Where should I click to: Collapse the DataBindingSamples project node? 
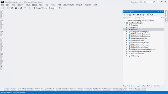coord(124,23)
